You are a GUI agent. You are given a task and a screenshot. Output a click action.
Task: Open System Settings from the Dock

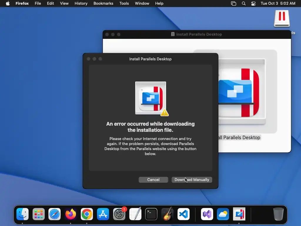pos(119,214)
